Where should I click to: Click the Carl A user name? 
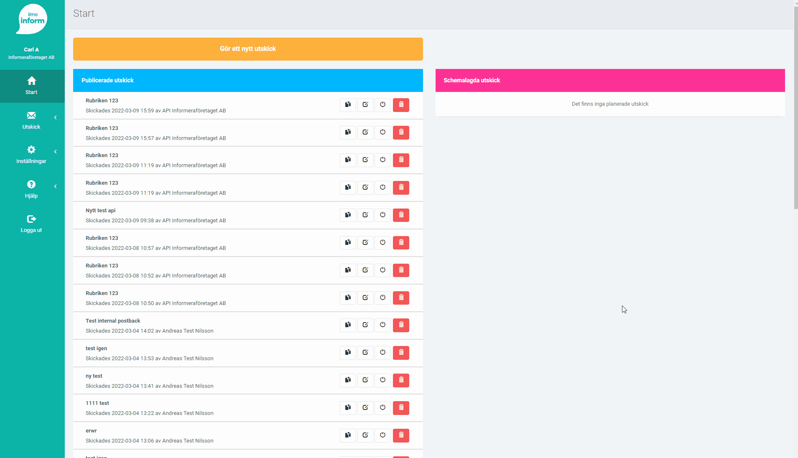pyautogui.click(x=31, y=50)
